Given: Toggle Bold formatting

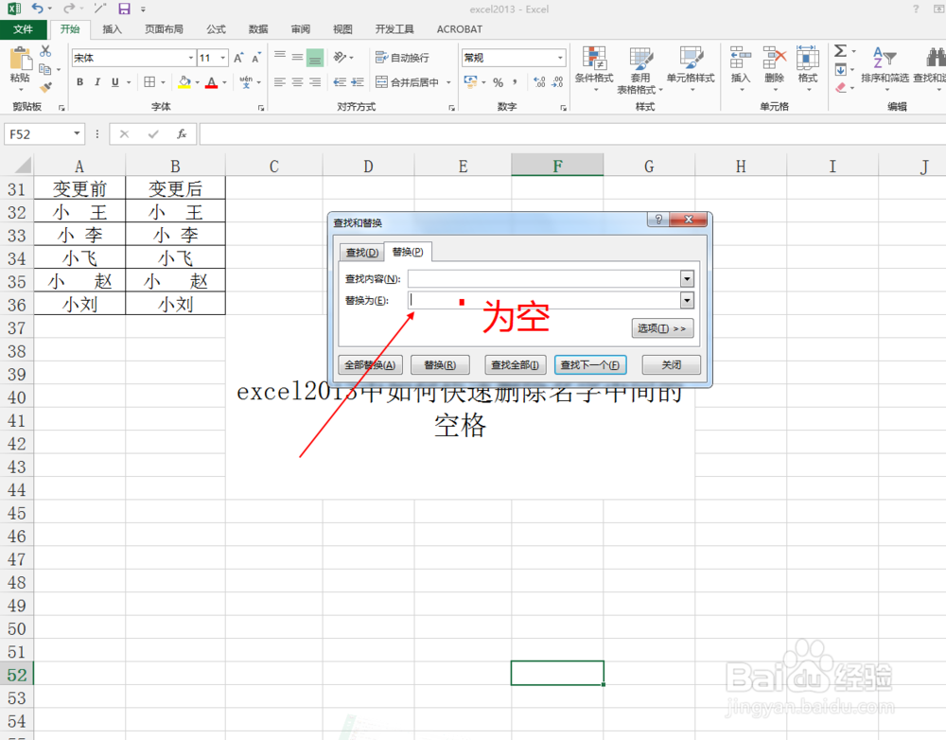Looking at the screenshot, I should (79, 82).
